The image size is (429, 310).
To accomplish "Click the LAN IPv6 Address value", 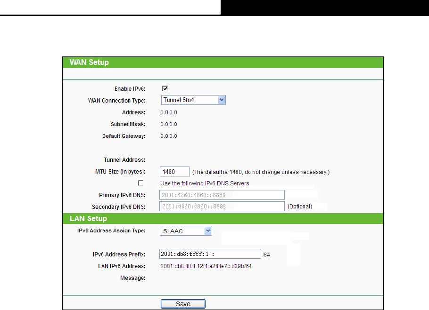I will (206, 266).
